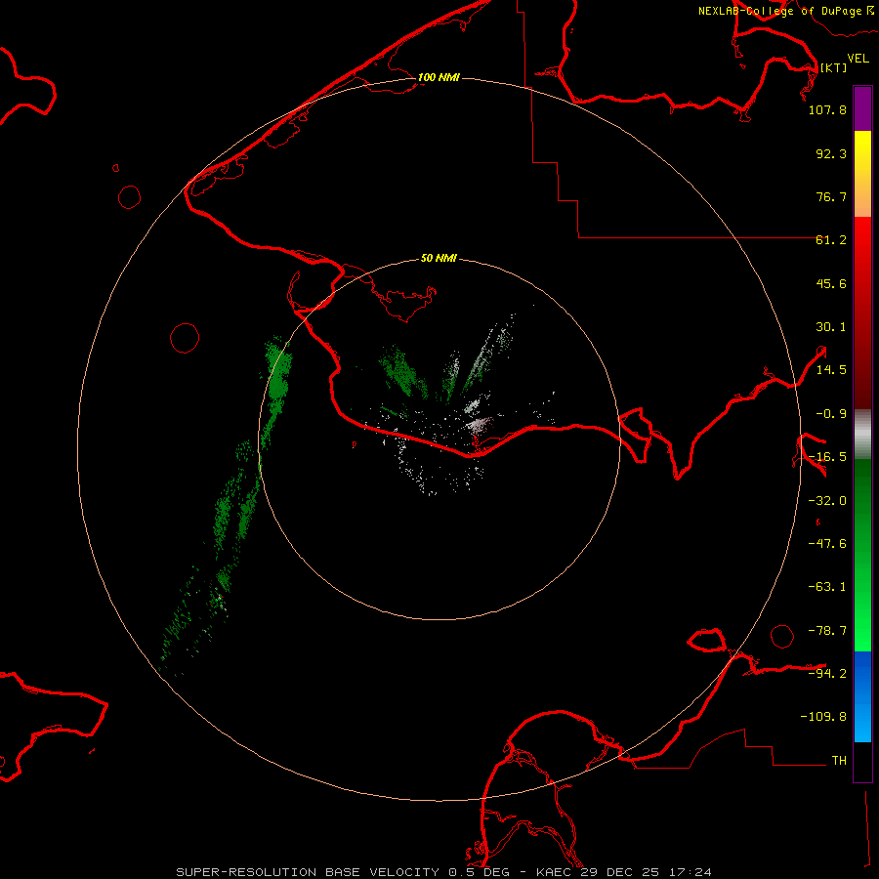Viewport: 879px width, 879px height.
Task: Click the 100 NMI range ring label
Action: point(439,77)
